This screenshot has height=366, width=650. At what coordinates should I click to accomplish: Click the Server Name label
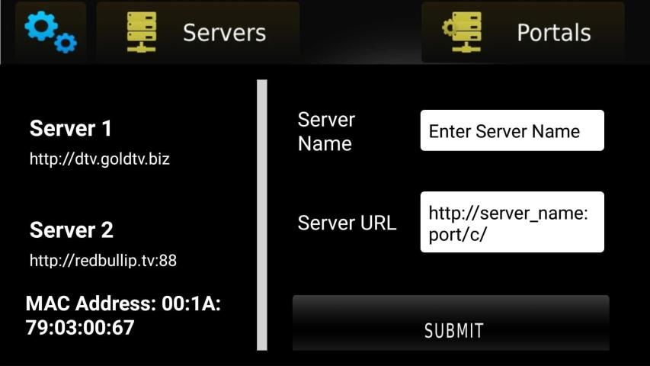click(326, 132)
